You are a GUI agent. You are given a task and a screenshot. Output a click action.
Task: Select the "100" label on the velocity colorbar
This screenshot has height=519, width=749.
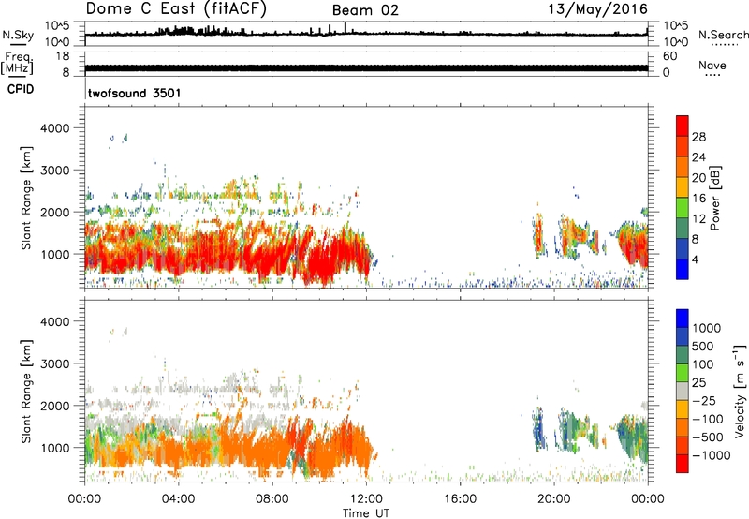[x=703, y=364]
